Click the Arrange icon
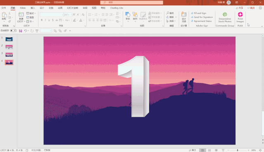Screen dimensions: 264x152 [135, 14]
